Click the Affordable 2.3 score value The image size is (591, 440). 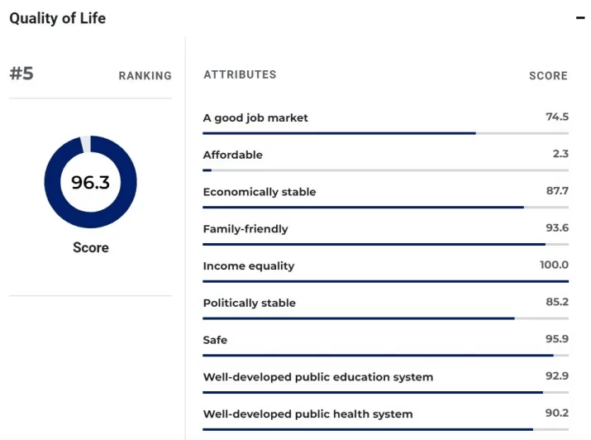(x=560, y=154)
